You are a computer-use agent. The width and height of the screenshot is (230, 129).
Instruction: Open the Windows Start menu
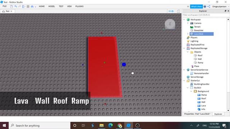(x=4, y=125)
